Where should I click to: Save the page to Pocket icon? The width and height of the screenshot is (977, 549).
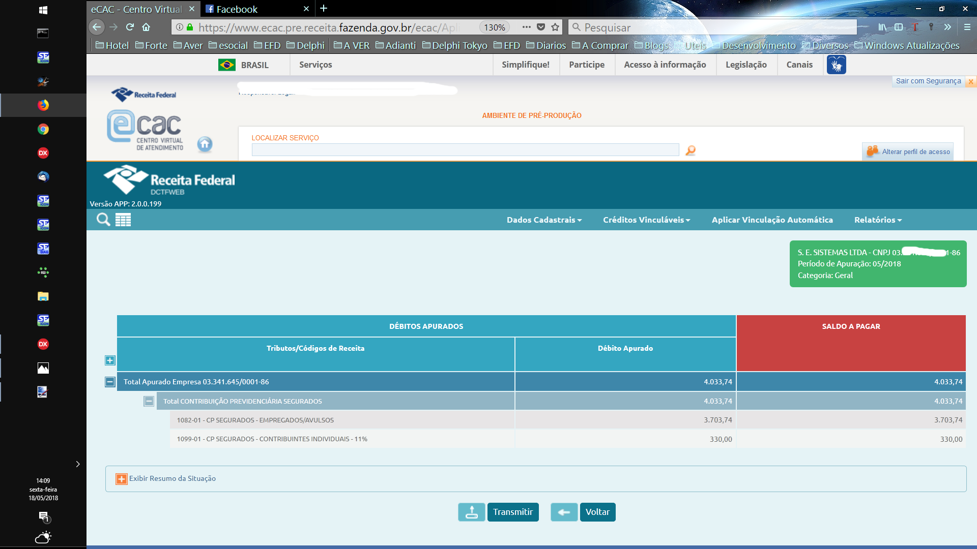(541, 27)
